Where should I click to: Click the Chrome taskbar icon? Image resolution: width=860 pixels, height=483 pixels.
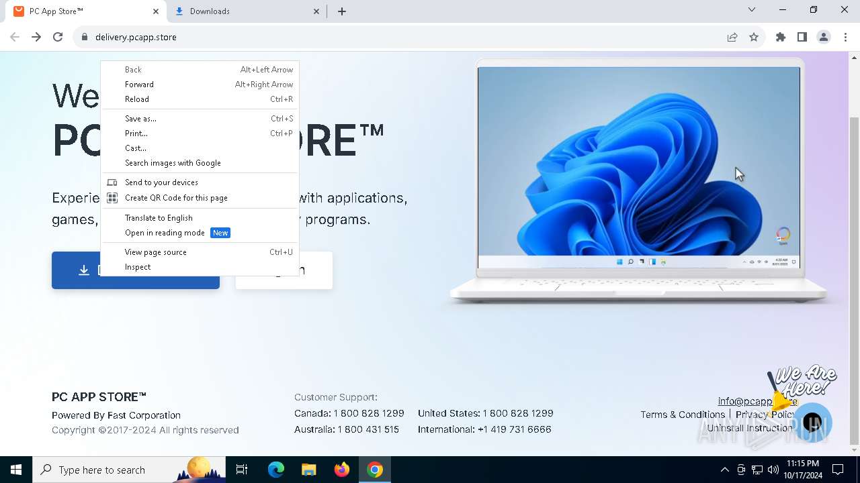click(x=375, y=470)
